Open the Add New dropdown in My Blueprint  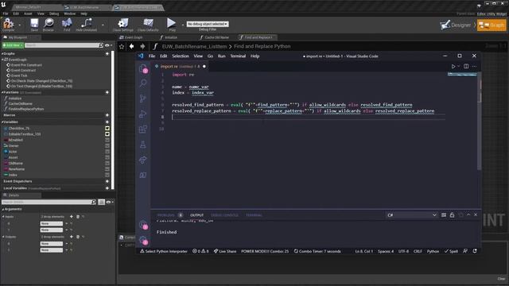[x=13, y=45]
